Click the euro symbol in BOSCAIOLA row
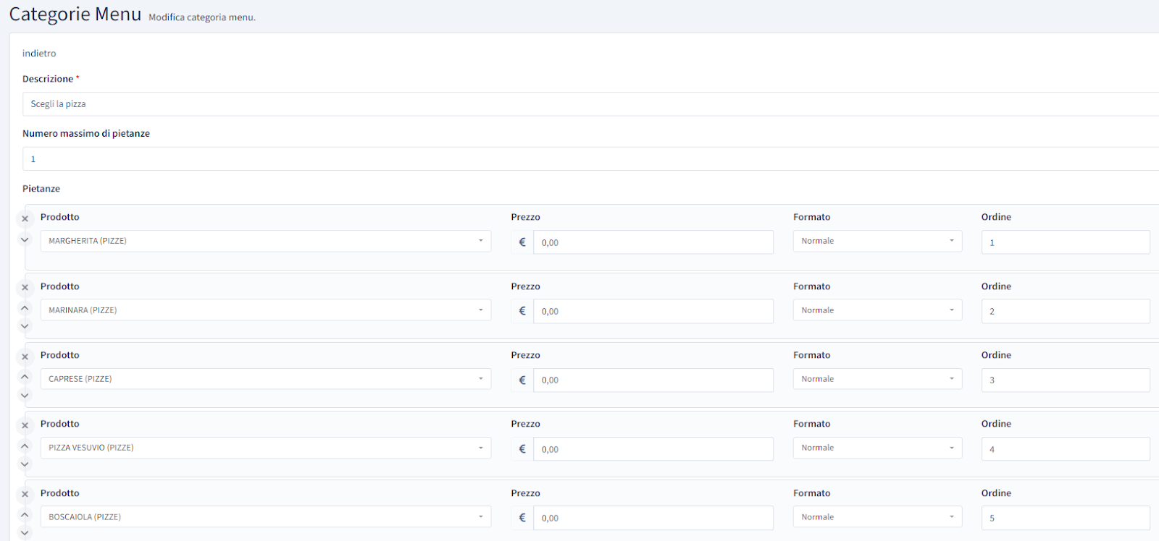Image resolution: width=1159 pixels, height=541 pixels. click(522, 518)
